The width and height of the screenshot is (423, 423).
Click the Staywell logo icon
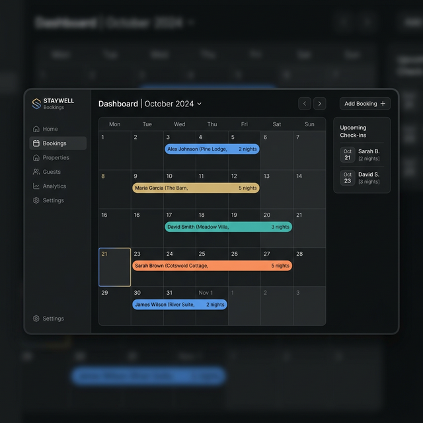(36, 104)
